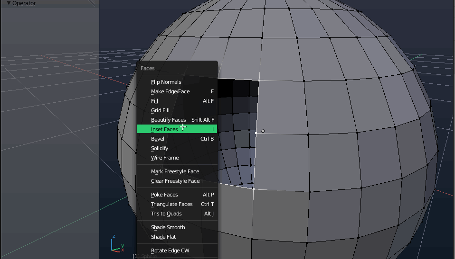
Task: Select Bevel from the Faces menu
Action: point(177,139)
